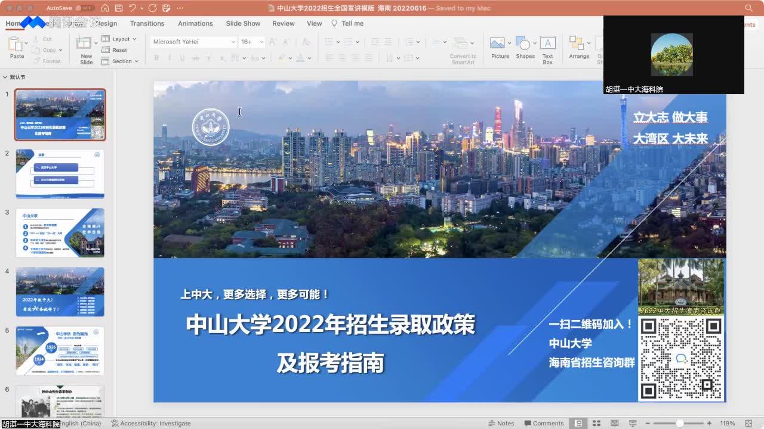Click the Copy button
Screen dimensions: 764x429
tap(45, 51)
